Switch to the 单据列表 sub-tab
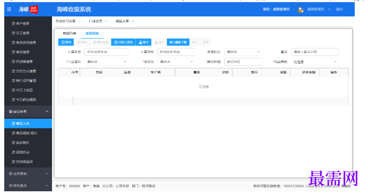This screenshot has width=368, height=195. coord(70,33)
